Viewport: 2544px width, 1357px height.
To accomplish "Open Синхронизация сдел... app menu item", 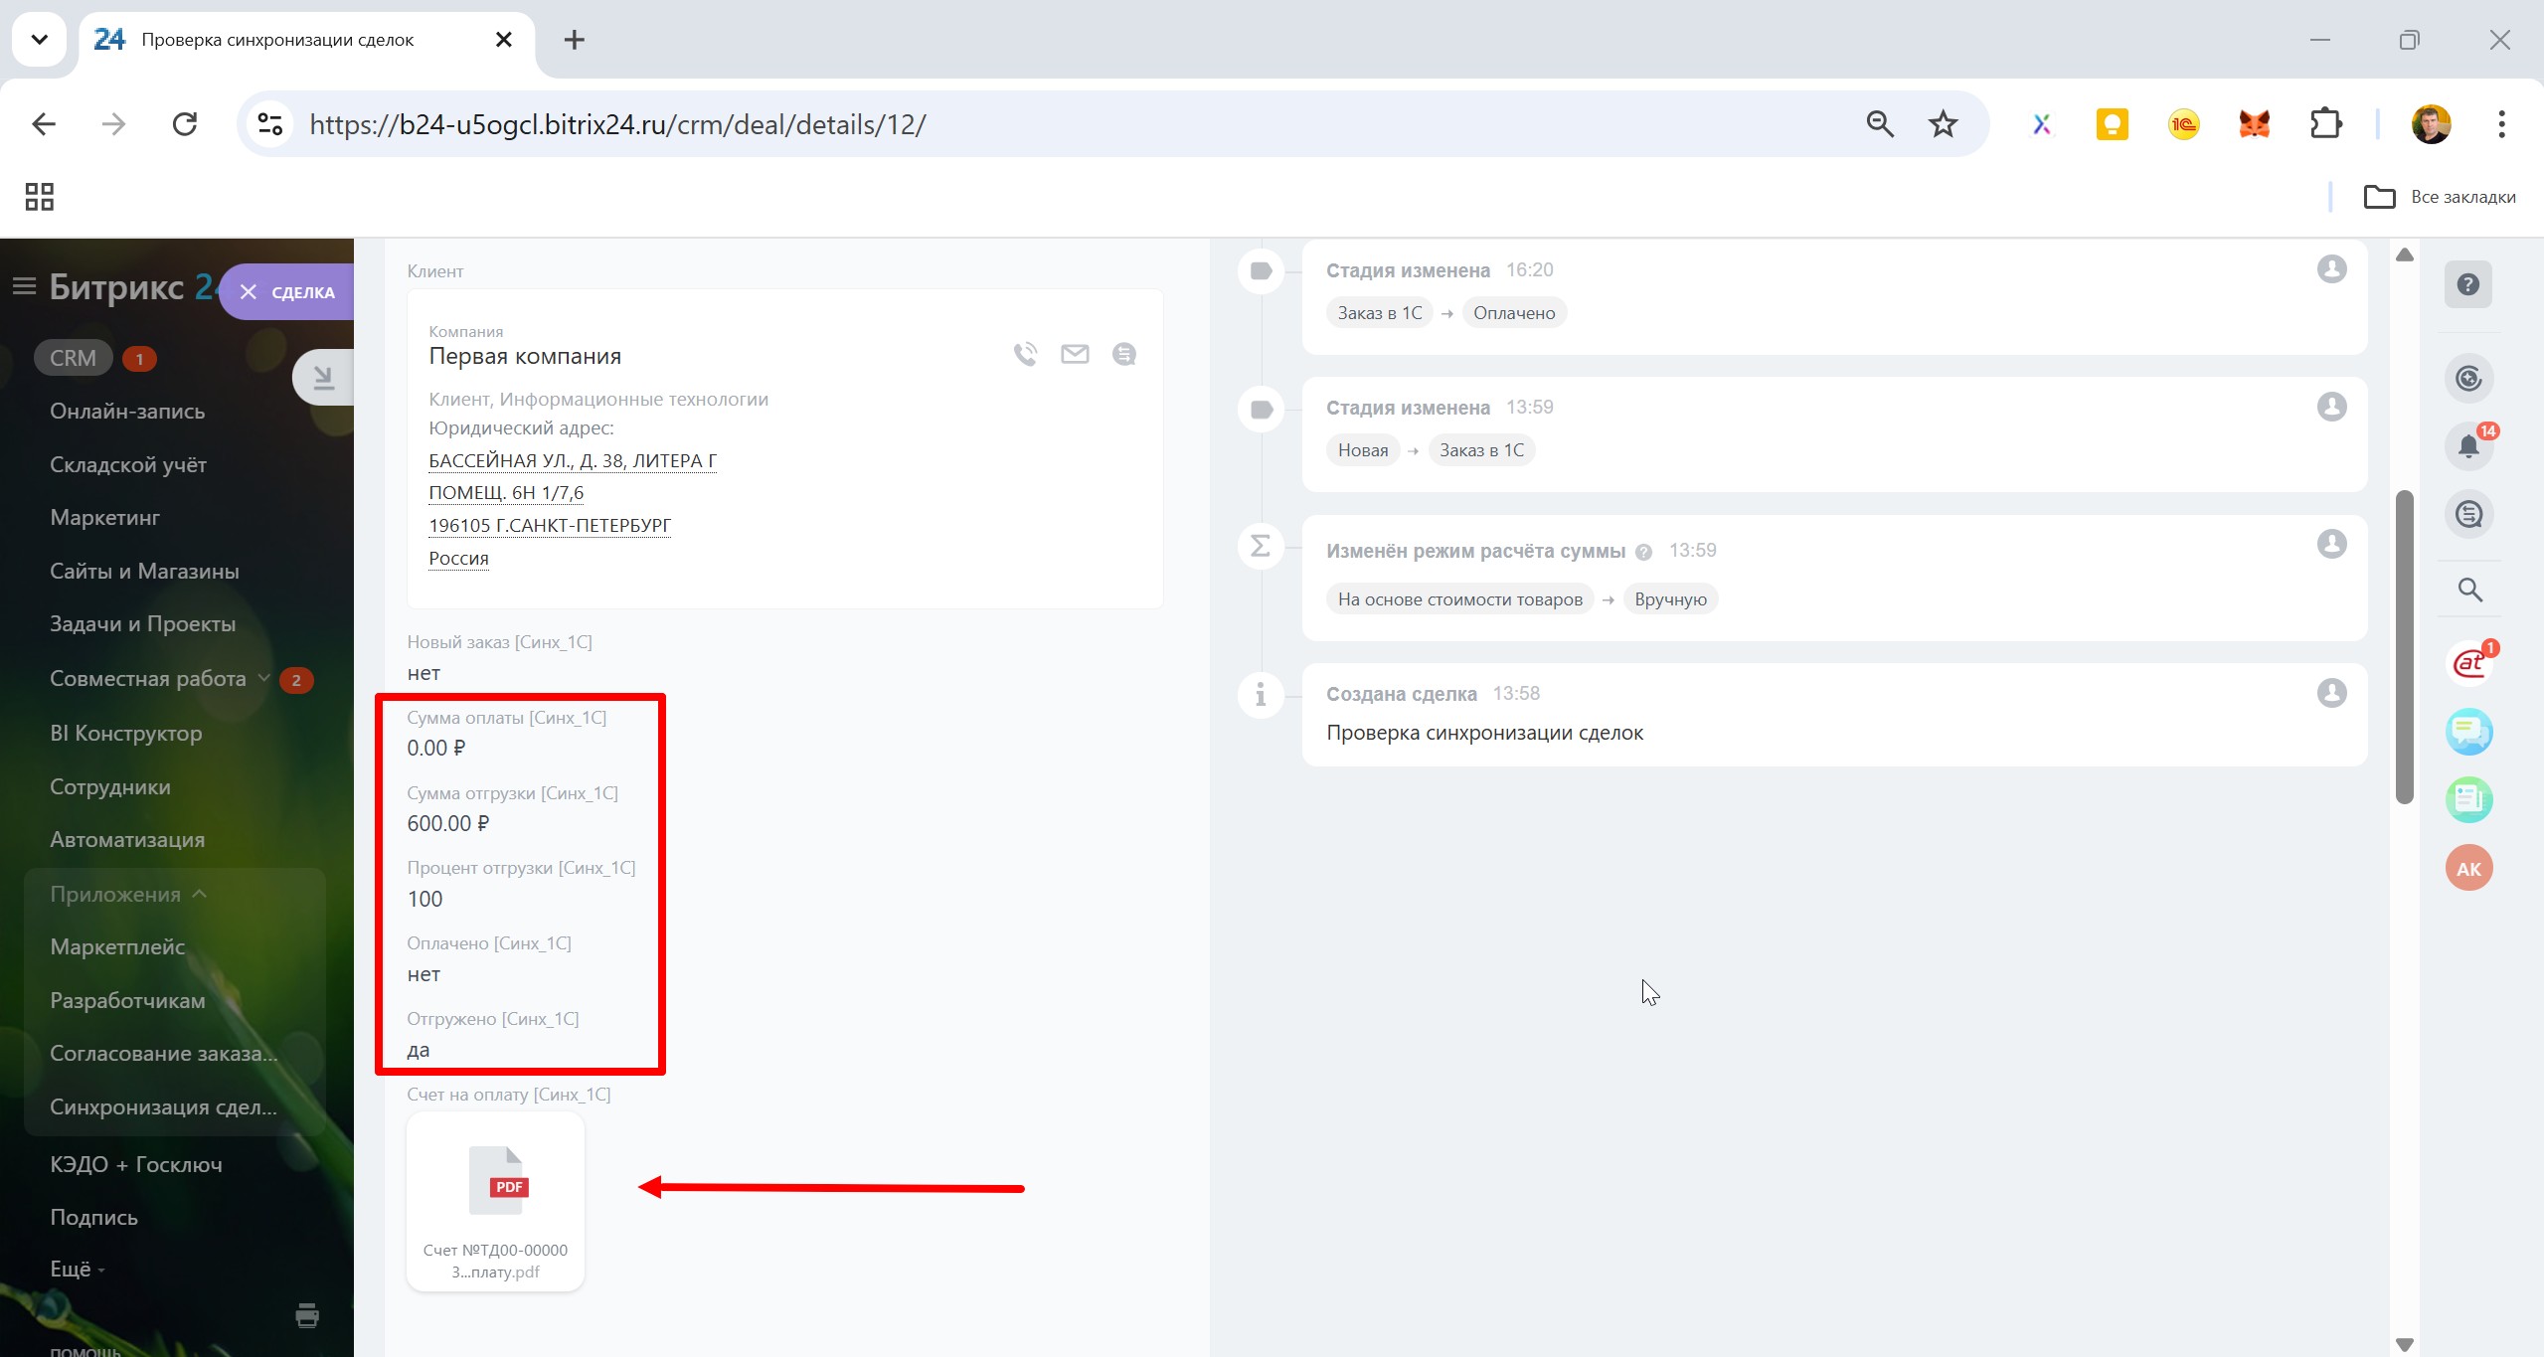I will point(163,1106).
